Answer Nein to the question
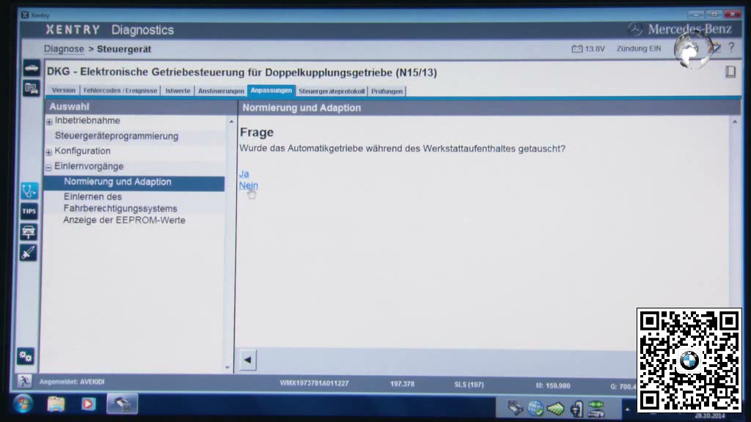 point(248,185)
